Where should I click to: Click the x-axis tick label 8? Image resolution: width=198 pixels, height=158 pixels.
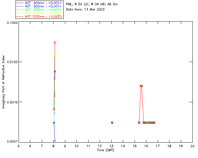coord(54,146)
